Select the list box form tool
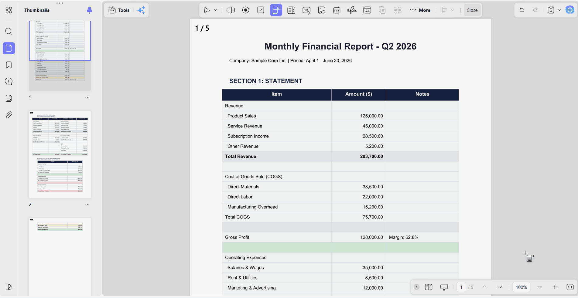The image size is (578, 298). 291,10
